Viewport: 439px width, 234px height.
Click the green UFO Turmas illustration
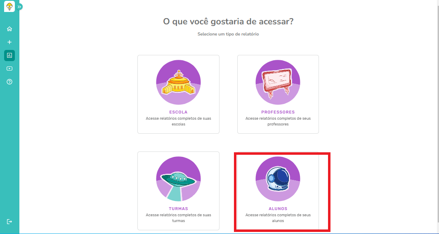[178, 179]
